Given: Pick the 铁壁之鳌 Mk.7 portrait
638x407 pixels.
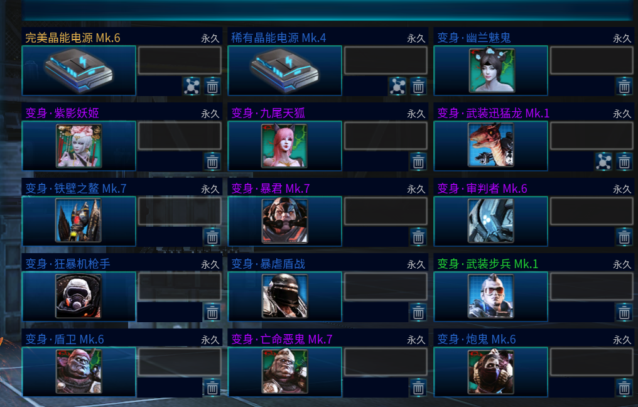Looking at the screenshot, I should pos(78,220).
